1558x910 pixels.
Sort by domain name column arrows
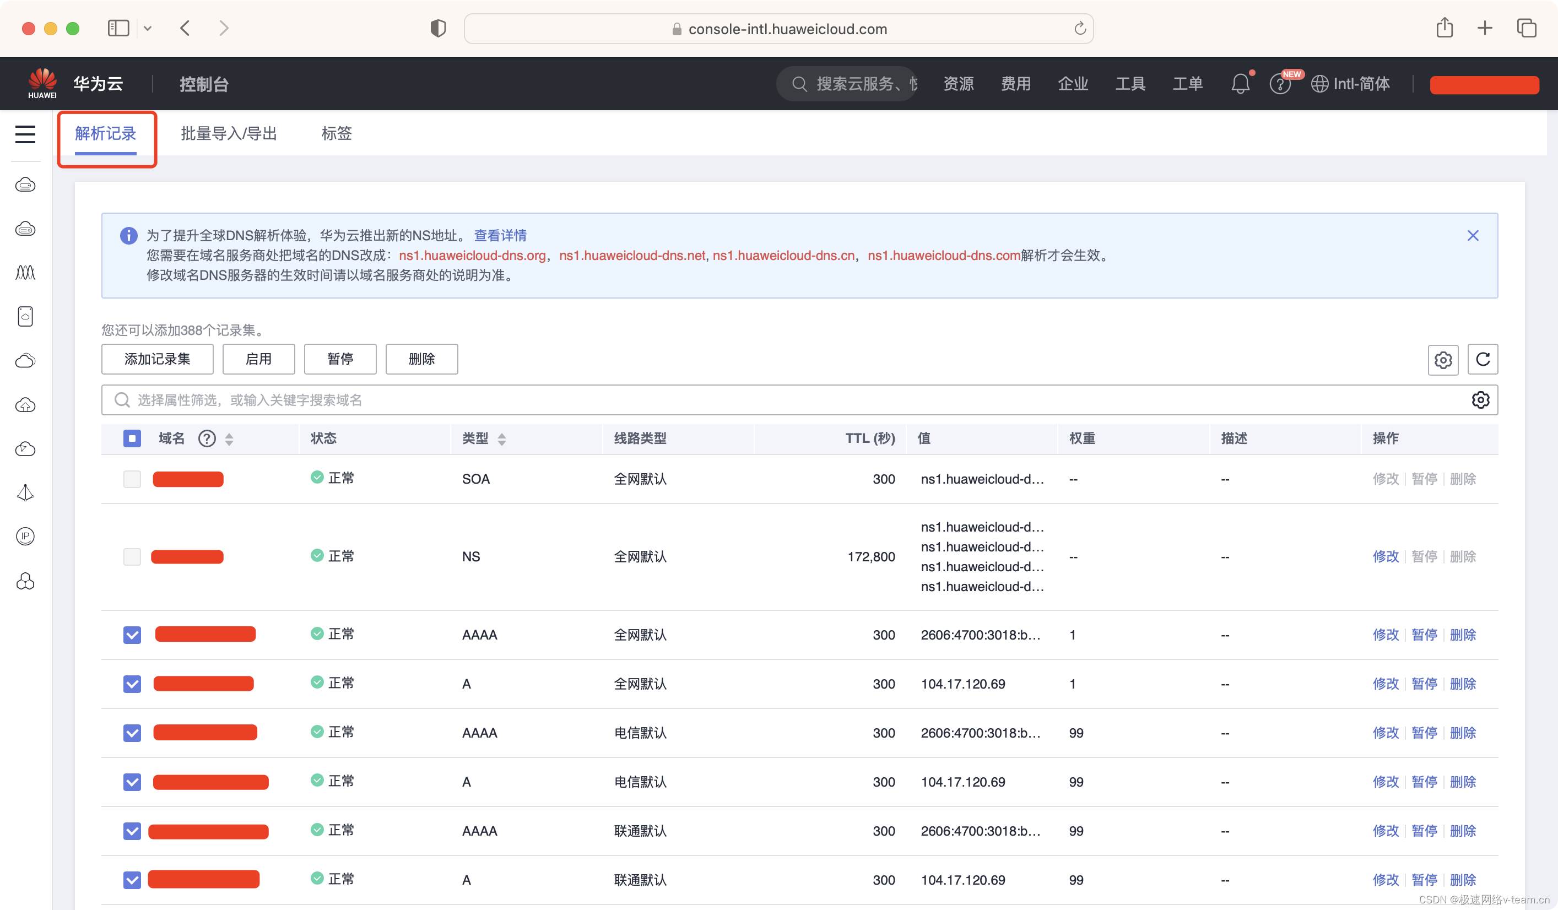pos(229,439)
